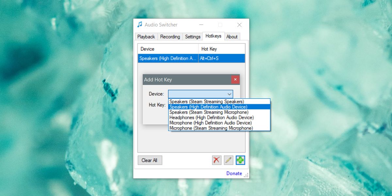This screenshot has width=392, height=196.
Task: Choose Speakers (High Definition Audio Device) option
Action: point(219,107)
